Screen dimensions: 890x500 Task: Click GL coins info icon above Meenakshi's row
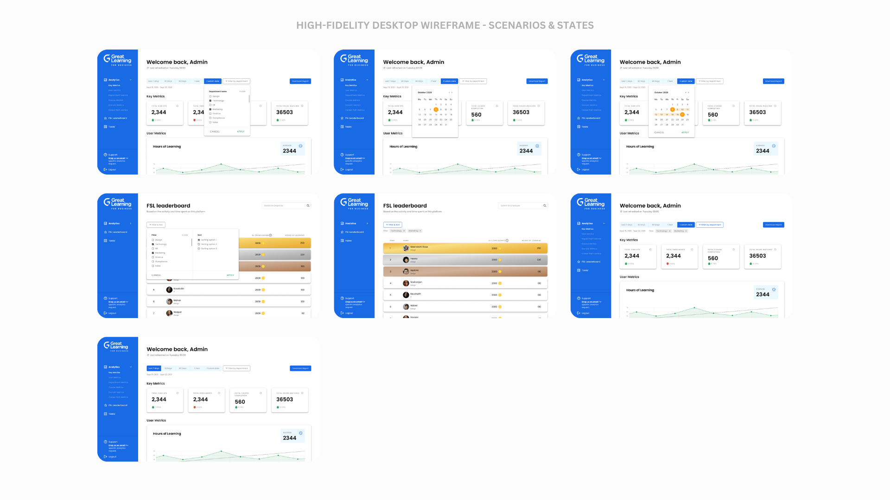point(507,240)
